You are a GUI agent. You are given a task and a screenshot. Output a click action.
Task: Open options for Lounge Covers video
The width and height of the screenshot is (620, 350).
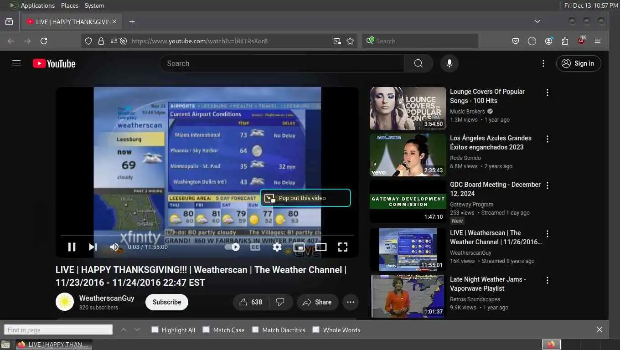[548, 93]
